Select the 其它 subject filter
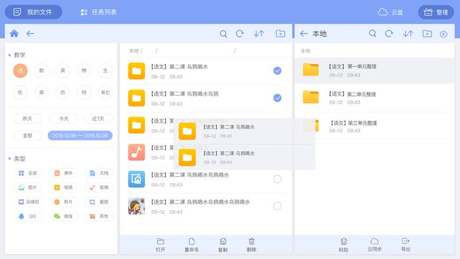460x259 pixels. 105,93
